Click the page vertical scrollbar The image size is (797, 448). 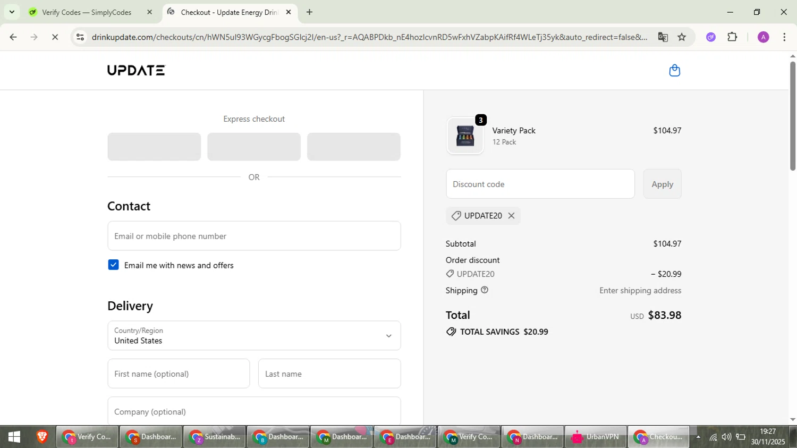792,116
